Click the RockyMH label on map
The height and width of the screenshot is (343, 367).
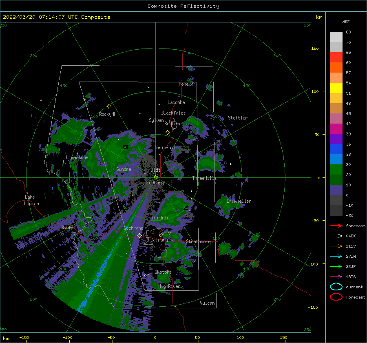point(108,114)
